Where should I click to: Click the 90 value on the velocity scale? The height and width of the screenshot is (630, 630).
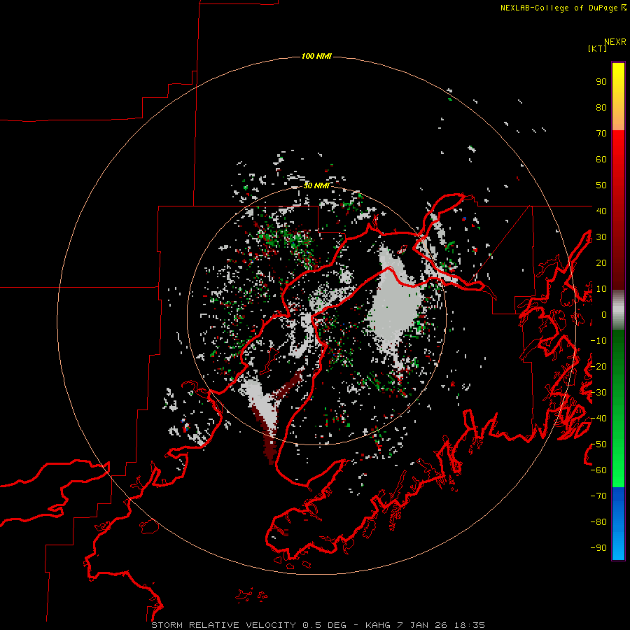(601, 82)
